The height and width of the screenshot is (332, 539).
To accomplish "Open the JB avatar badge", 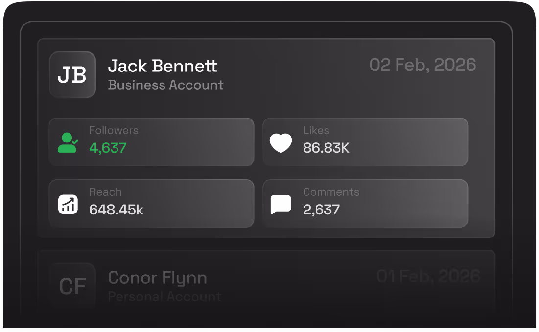I will pyautogui.click(x=72, y=74).
